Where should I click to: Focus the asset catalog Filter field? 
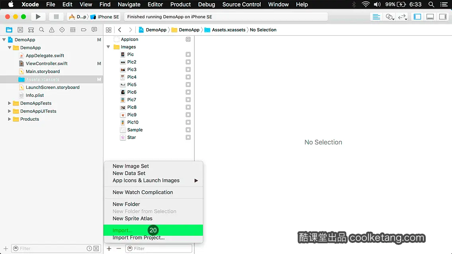(158, 248)
